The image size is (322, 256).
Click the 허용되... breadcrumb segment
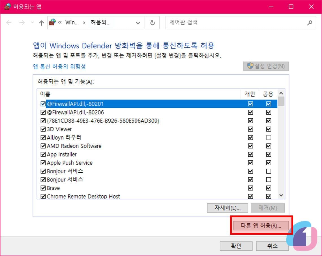tap(101, 22)
